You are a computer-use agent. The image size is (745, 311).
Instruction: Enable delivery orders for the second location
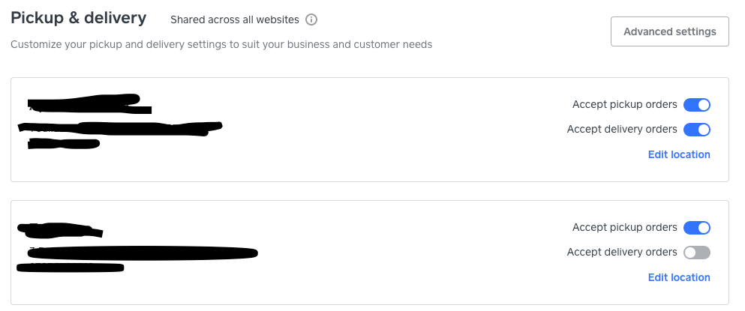coord(696,253)
